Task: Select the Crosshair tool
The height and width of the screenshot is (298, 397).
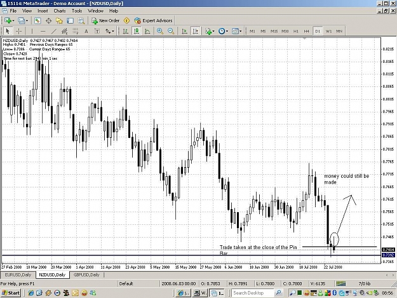Action: 18,31
